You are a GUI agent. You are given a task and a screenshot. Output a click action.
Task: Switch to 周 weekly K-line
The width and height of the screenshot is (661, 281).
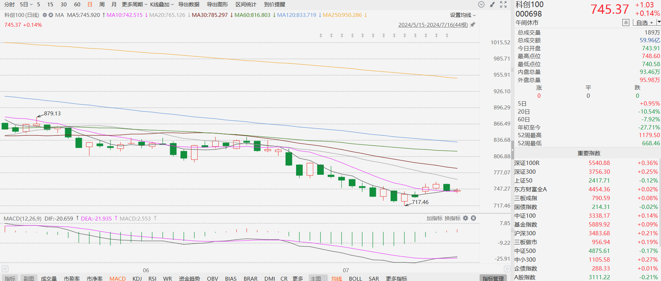coord(102,4)
